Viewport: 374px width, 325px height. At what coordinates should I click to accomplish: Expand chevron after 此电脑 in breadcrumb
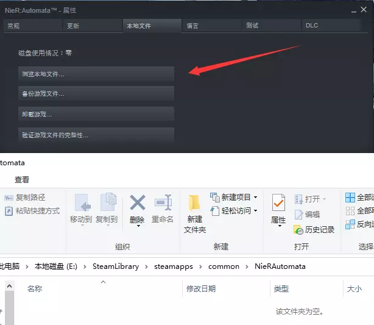click(x=27, y=266)
